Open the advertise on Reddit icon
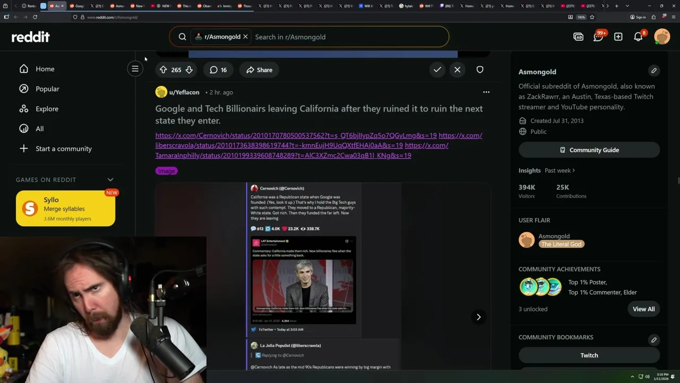 click(x=579, y=37)
